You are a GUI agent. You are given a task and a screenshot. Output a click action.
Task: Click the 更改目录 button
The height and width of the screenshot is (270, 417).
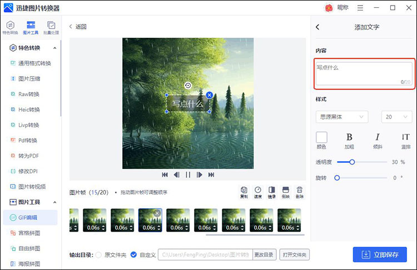point(264,254)
